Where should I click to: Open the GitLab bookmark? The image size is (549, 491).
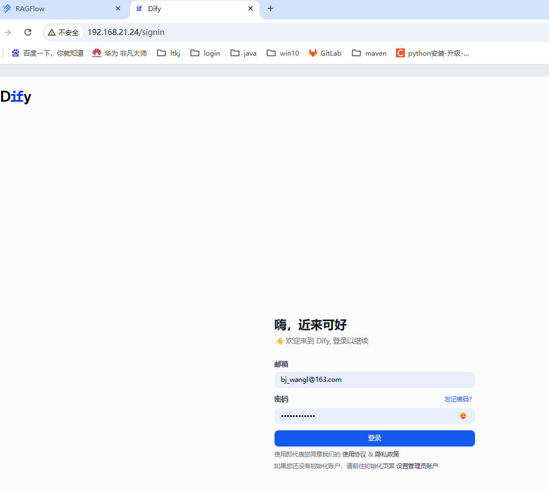click(325, 53)
